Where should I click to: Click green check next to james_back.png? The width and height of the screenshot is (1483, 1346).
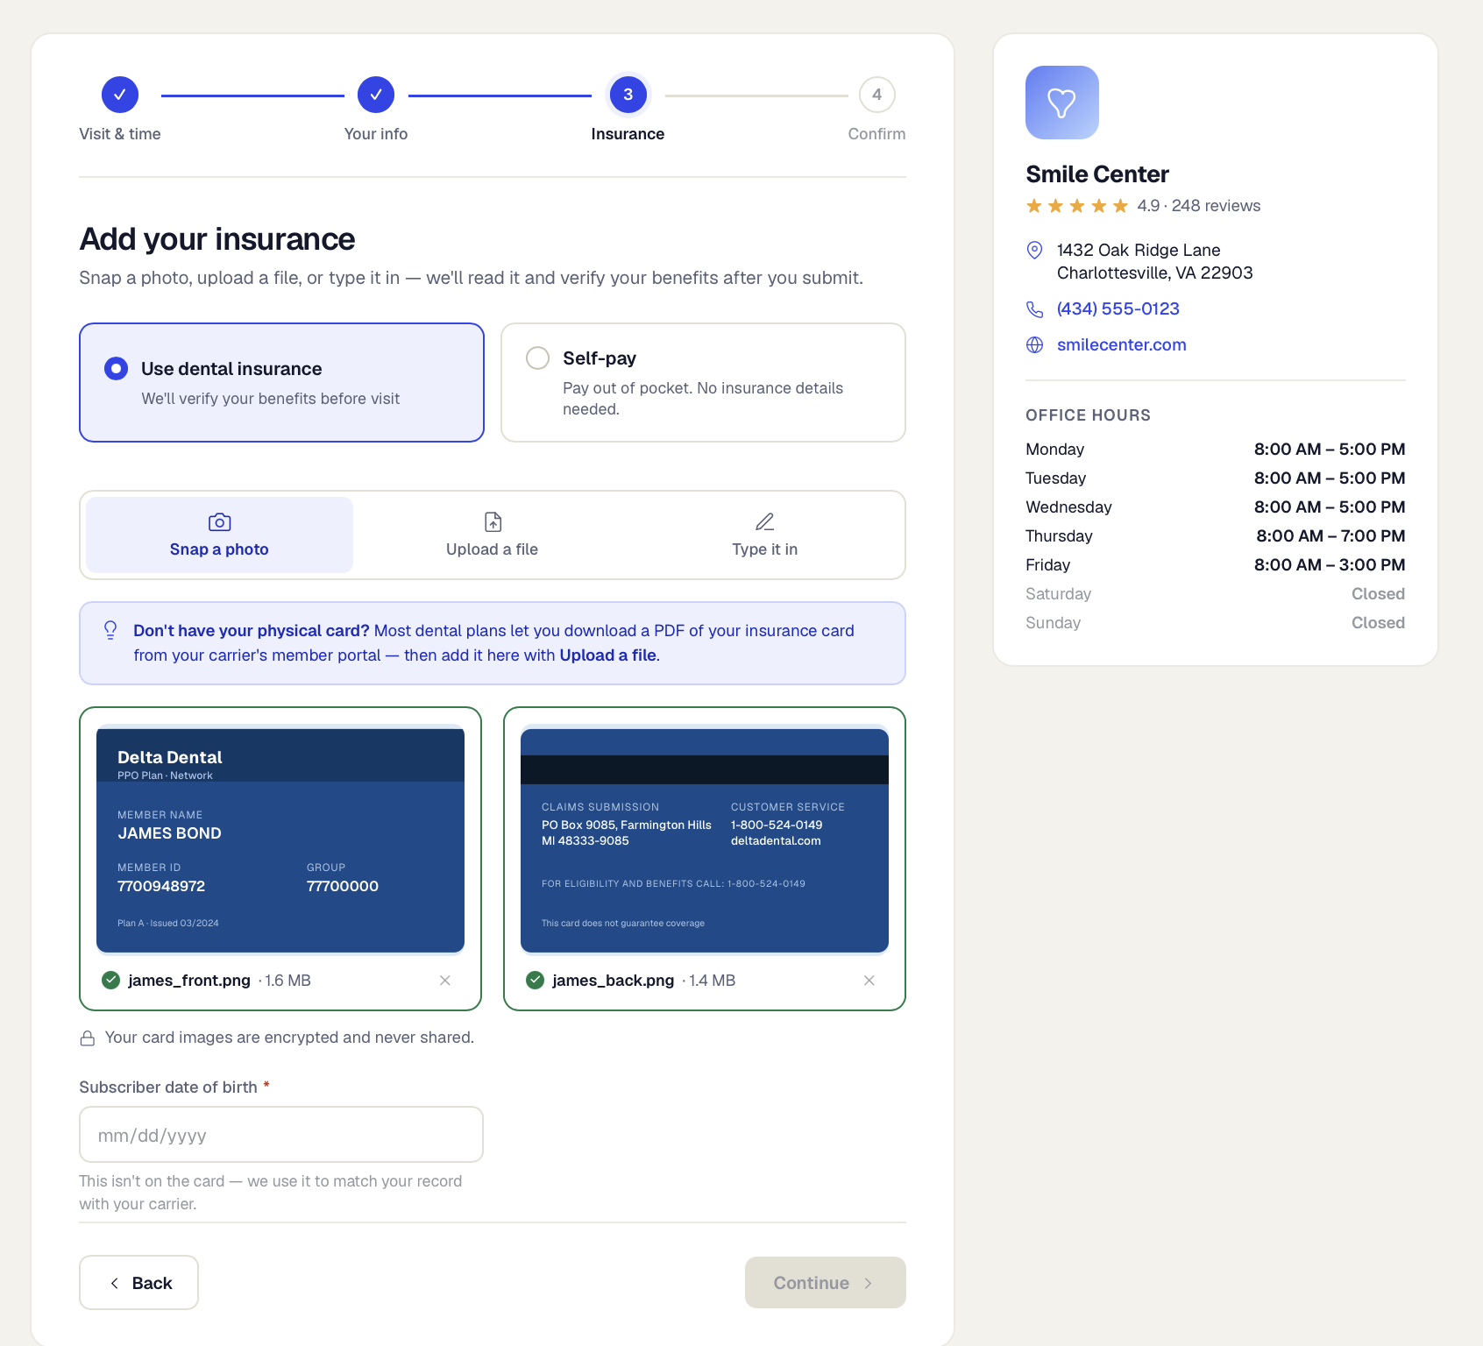[535, 980]
